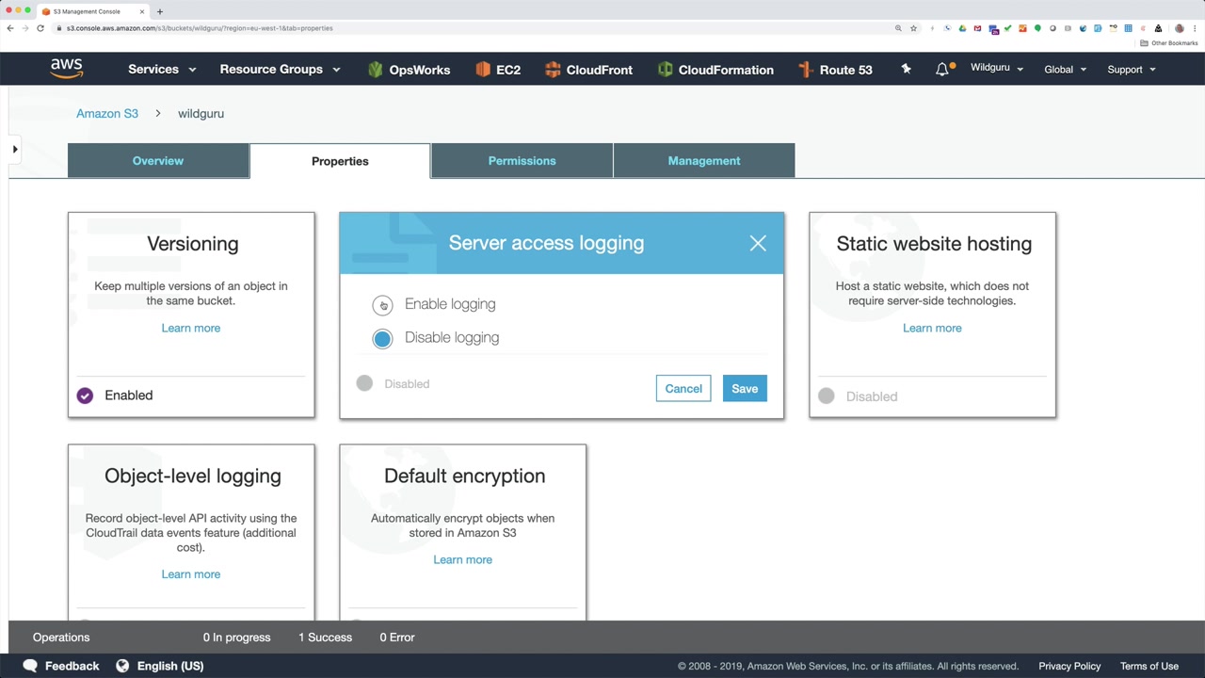Save the server access logging settings
The image size is (1205, 678).
[x=745, y=389]
